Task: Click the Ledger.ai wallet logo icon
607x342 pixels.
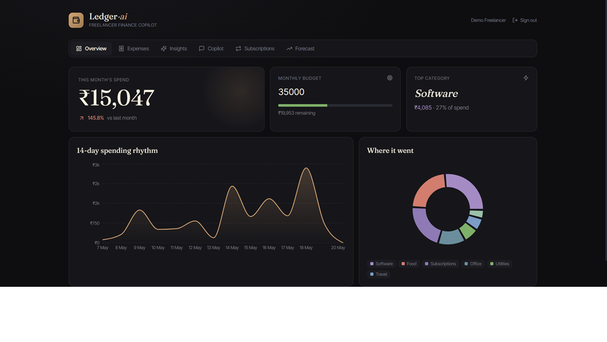Action: (x=76, y=20)
